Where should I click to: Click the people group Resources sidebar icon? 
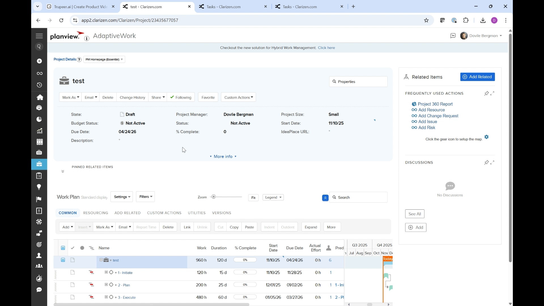coord(39,266)
